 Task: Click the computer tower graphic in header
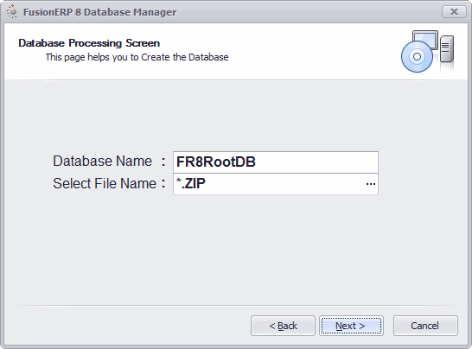tap(447, 48)
